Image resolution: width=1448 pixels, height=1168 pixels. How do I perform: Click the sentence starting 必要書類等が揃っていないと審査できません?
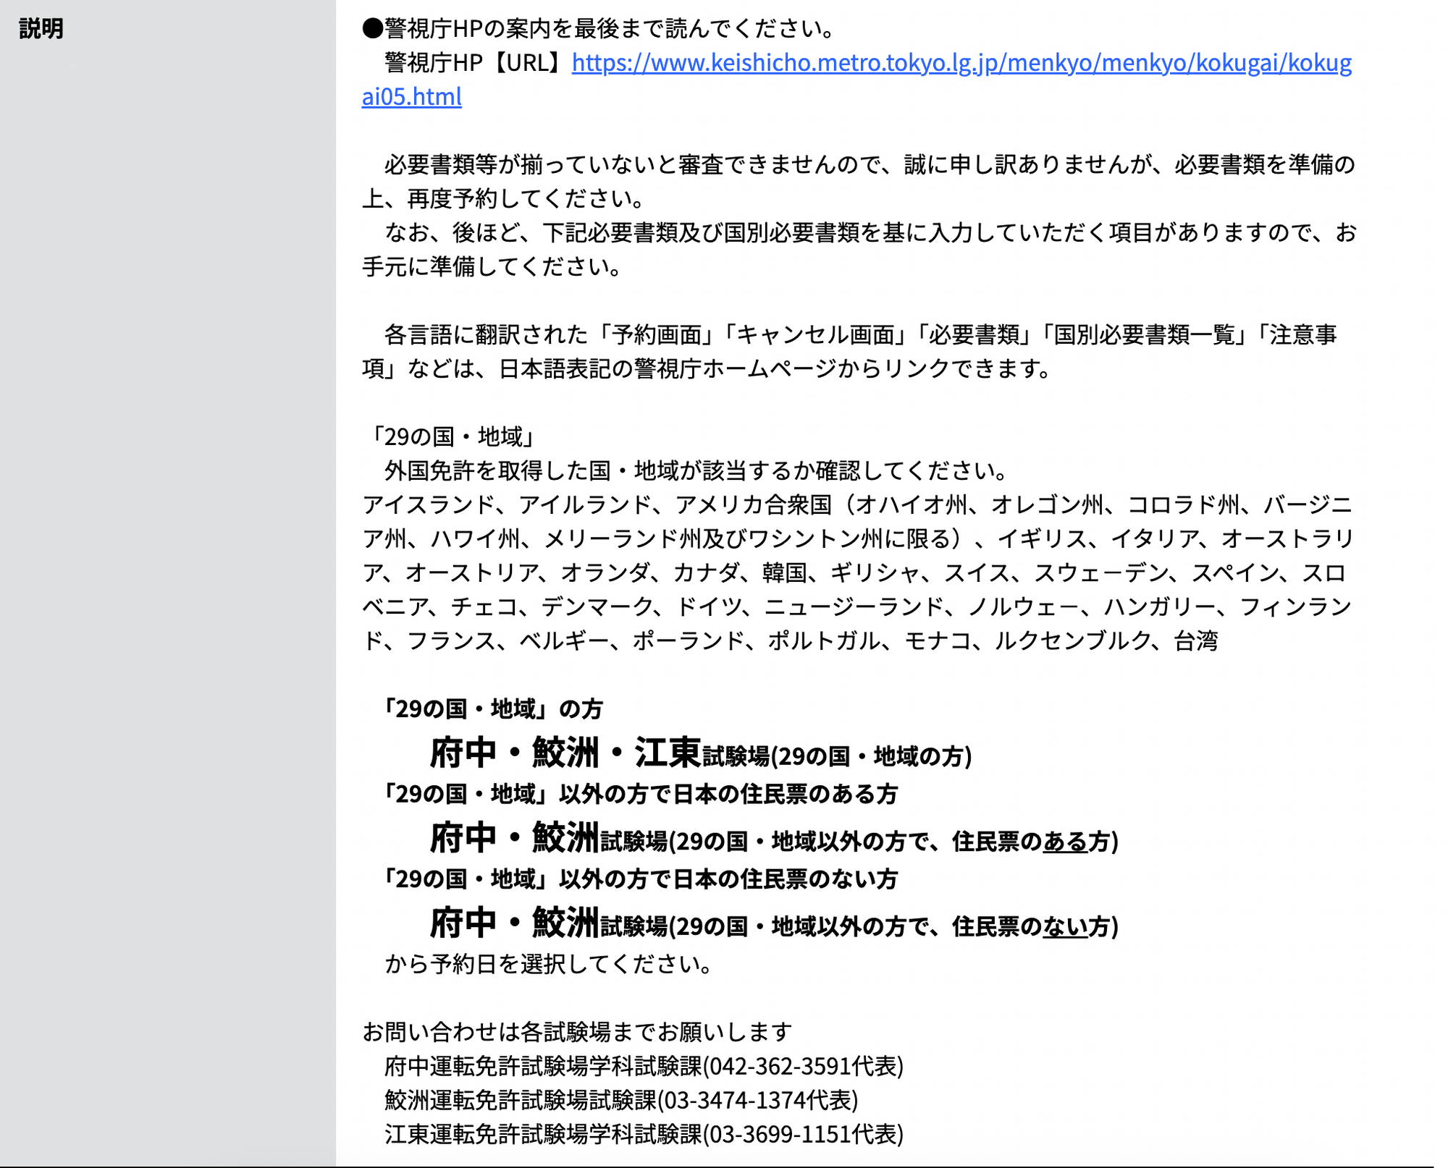pos(859,182)
